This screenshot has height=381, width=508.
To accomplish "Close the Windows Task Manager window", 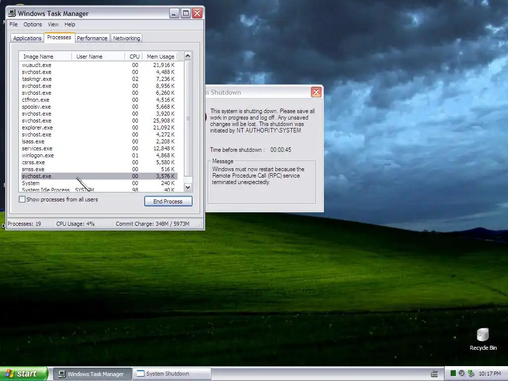I will pos(197,13).
